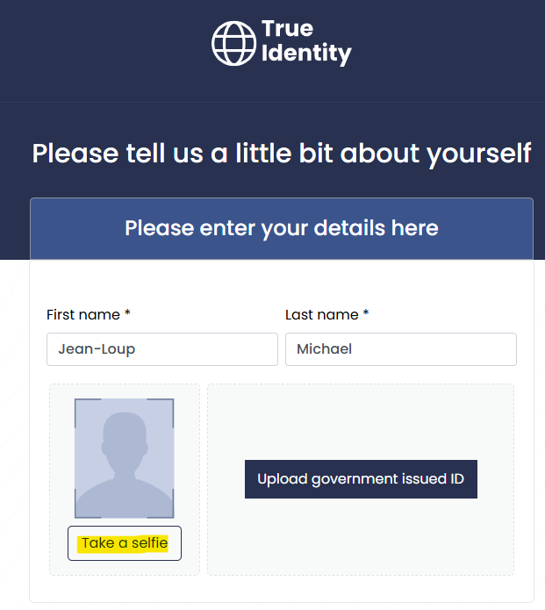Click the First name label
The height and width of the screenshot is (610, 545).
point(83,315)
